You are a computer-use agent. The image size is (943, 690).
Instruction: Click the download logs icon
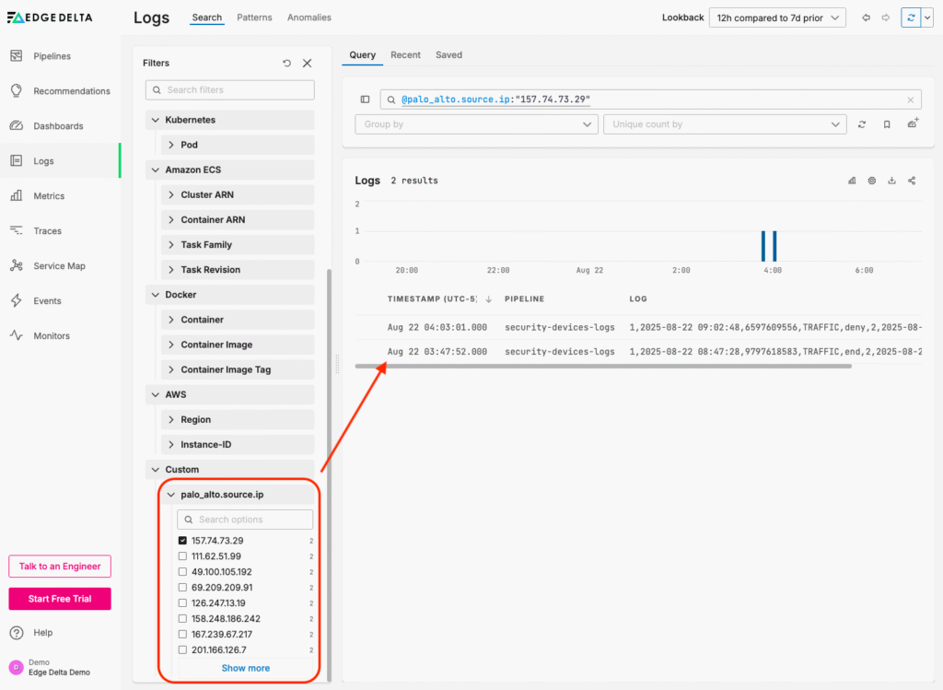(891, 181)
